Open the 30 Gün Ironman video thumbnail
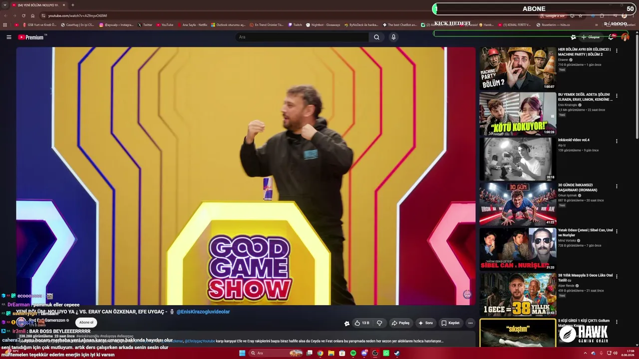639x359 pixels. [x=518, y=204]
